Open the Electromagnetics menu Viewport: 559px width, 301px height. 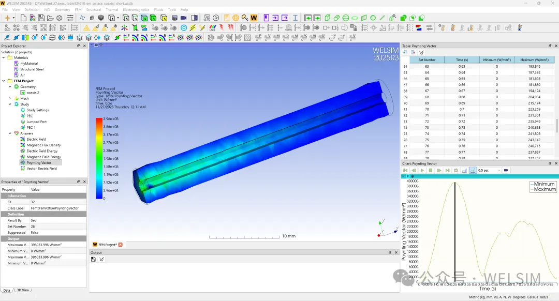coord(136,10)
